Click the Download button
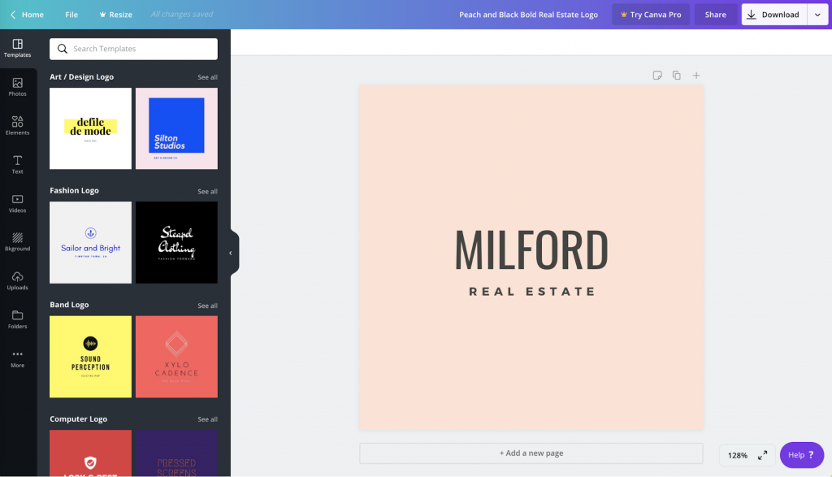The image size is (832, 477). [774, 15]
